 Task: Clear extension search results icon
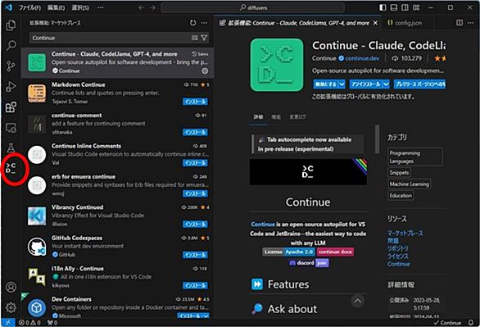click(194, 38)
